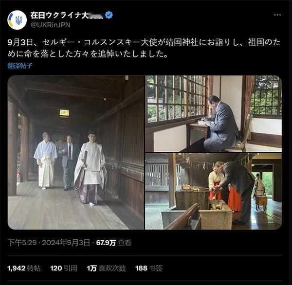Open the photo of man signing book
292x285 pixels.
[x=214, y=113]
